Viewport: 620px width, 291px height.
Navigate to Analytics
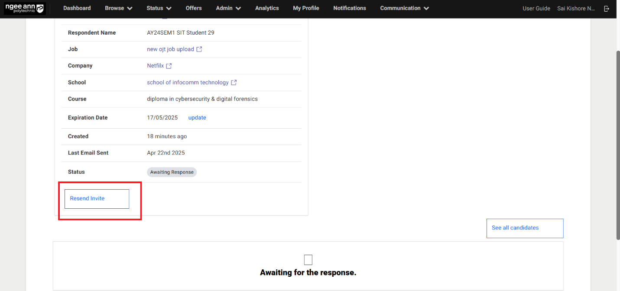(x=266, y=8)
